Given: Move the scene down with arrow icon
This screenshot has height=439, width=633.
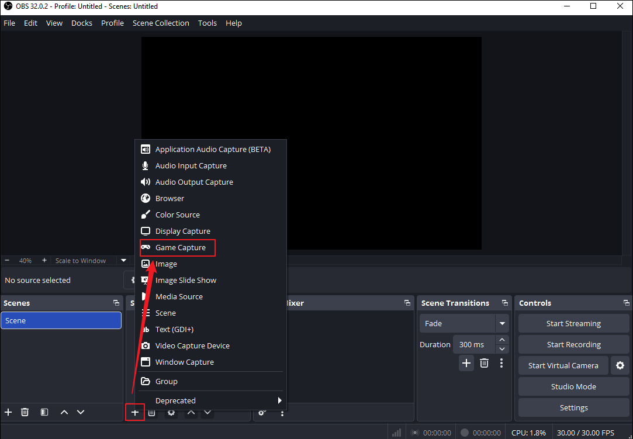Looking at the screenshot, I should point(81,412).
